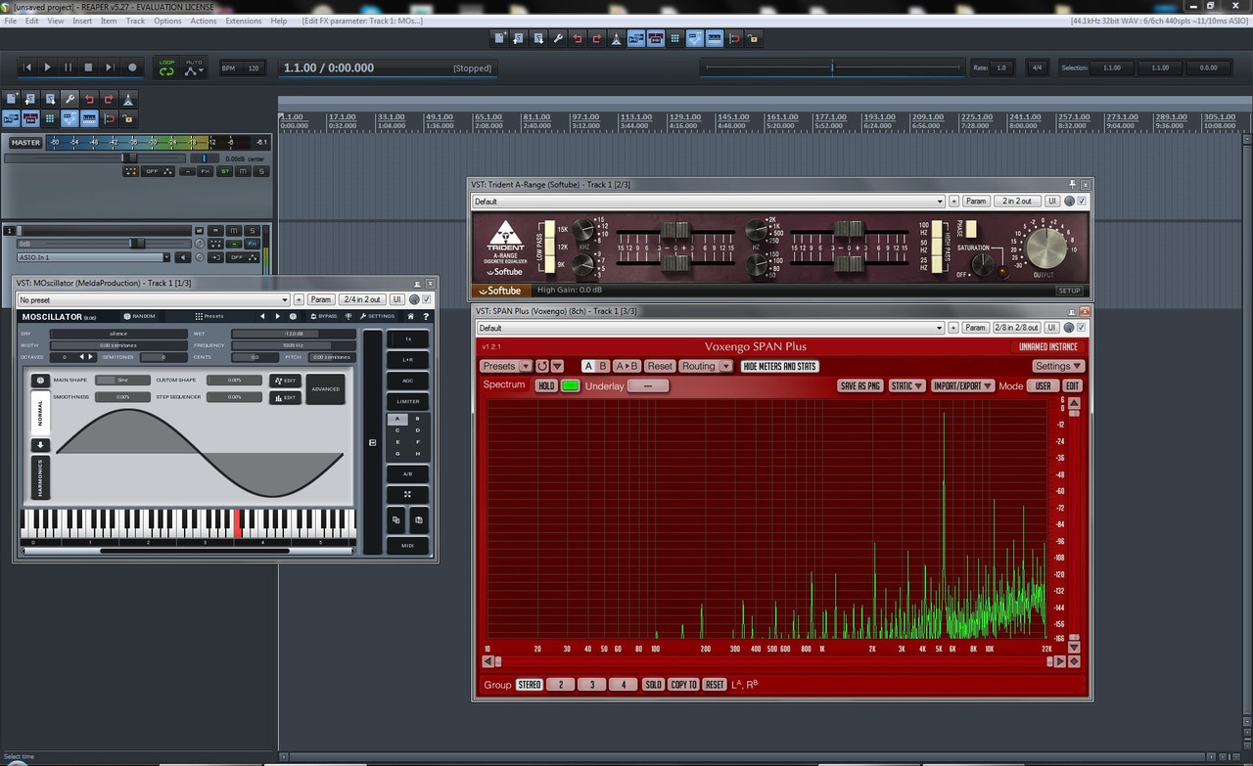Viewport: 1253px width, 766px height.
Task: Click the MOscillator Frequency slider
Action: 294,345
